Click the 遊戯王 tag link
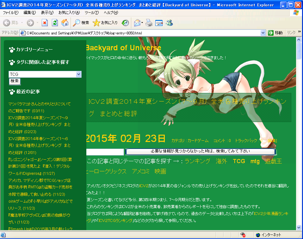Image resolution: width=303 pixels, height=239 pixels. point(274,161)
